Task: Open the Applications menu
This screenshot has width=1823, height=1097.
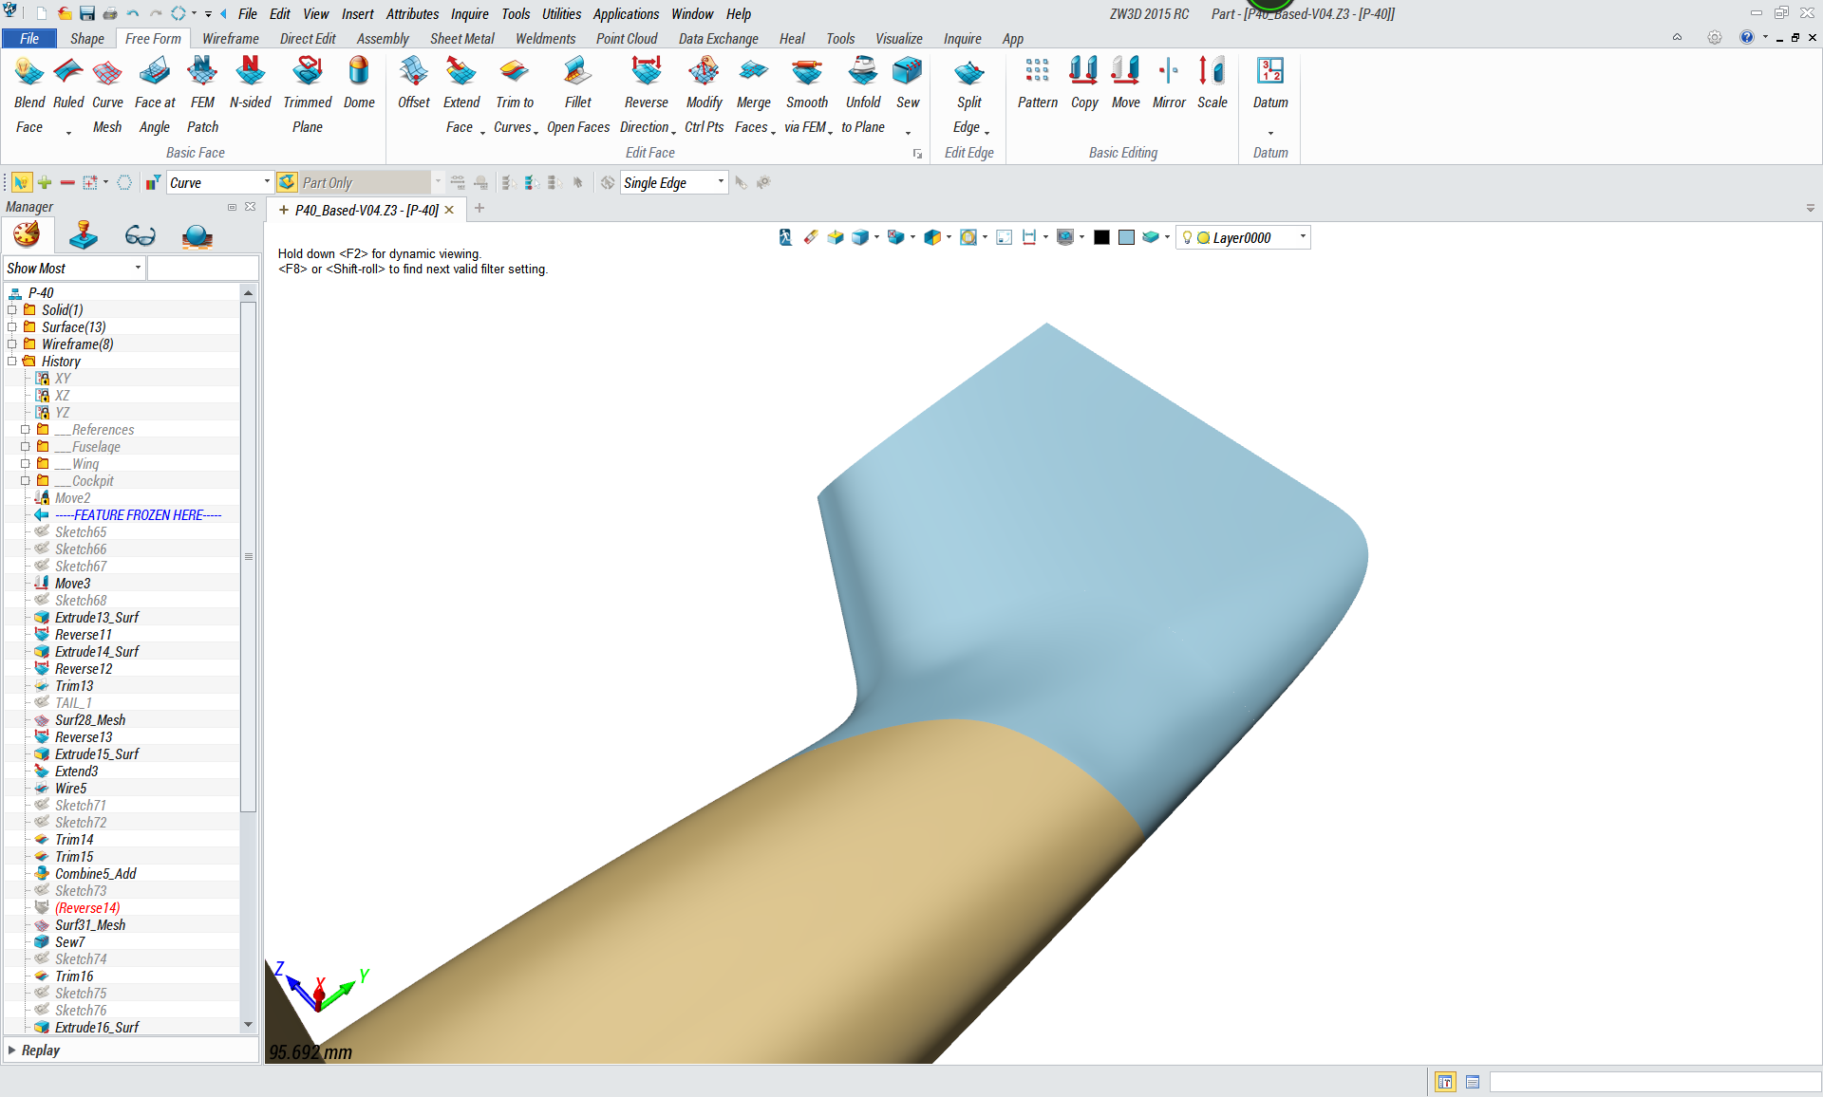Action: (x=625, y=13)
